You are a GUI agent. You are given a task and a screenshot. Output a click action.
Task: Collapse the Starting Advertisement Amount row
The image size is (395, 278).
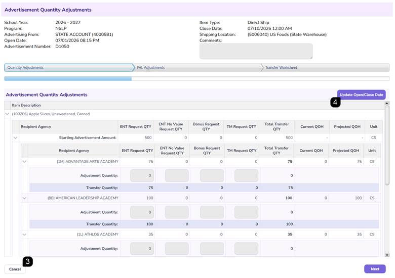click(x=15, y=138)
